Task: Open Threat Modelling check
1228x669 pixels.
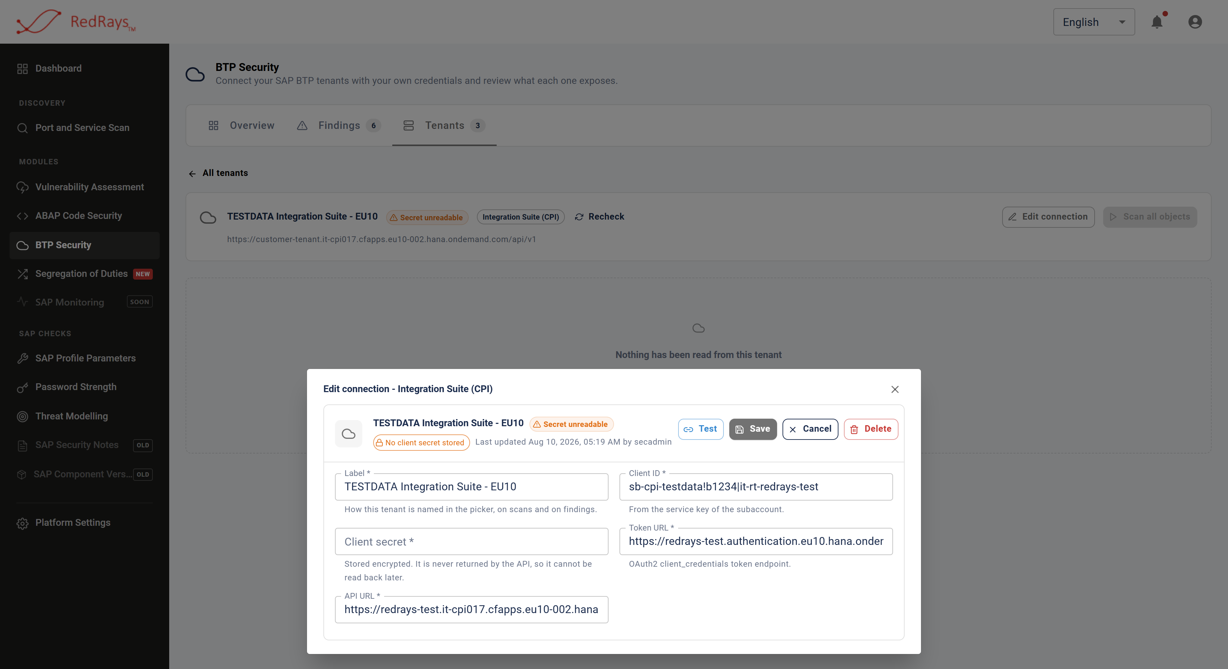Action: point(84,416)
